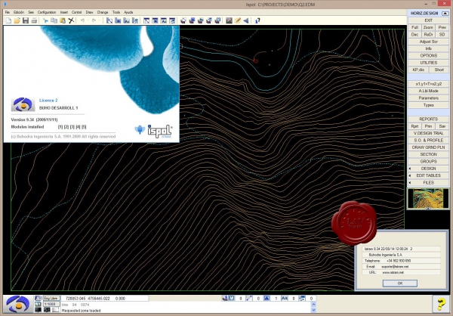
Task: Open REPORTS in the side panel
Action: 428,119
